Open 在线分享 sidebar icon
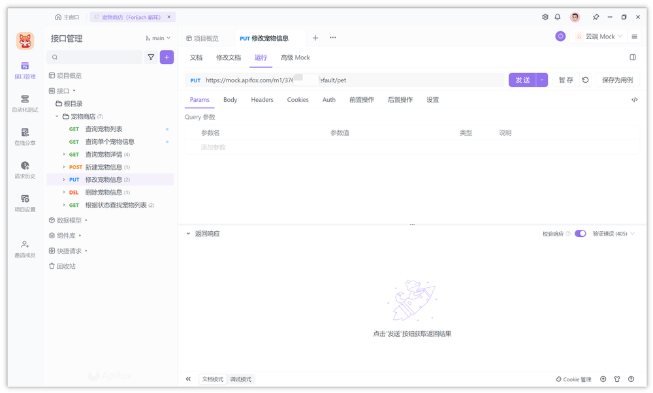The width and height of the screenshot is (653, 393). (25, 136)
